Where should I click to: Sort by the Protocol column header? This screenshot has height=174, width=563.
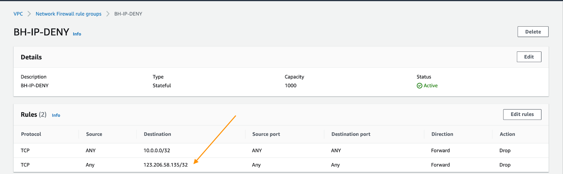pyautogui.click(x=31, y=134)
